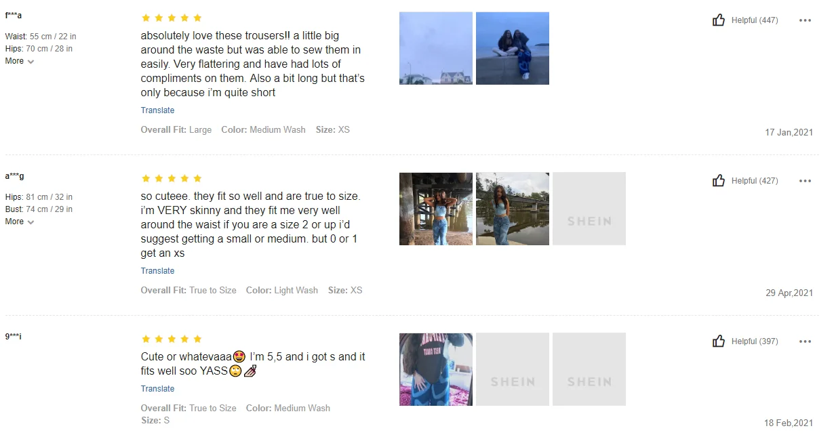
Task: Open photo of girl standing by river
Action: pos(513,209)
